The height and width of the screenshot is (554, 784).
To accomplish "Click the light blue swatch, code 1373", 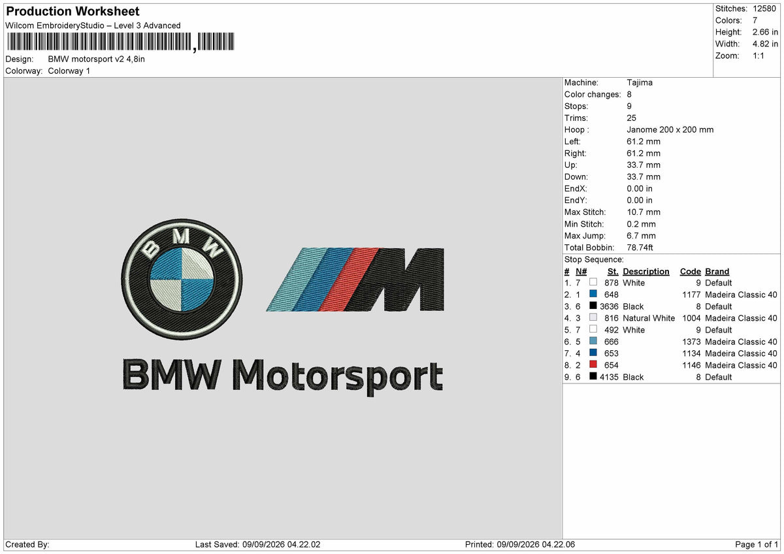I will (593, 342).
